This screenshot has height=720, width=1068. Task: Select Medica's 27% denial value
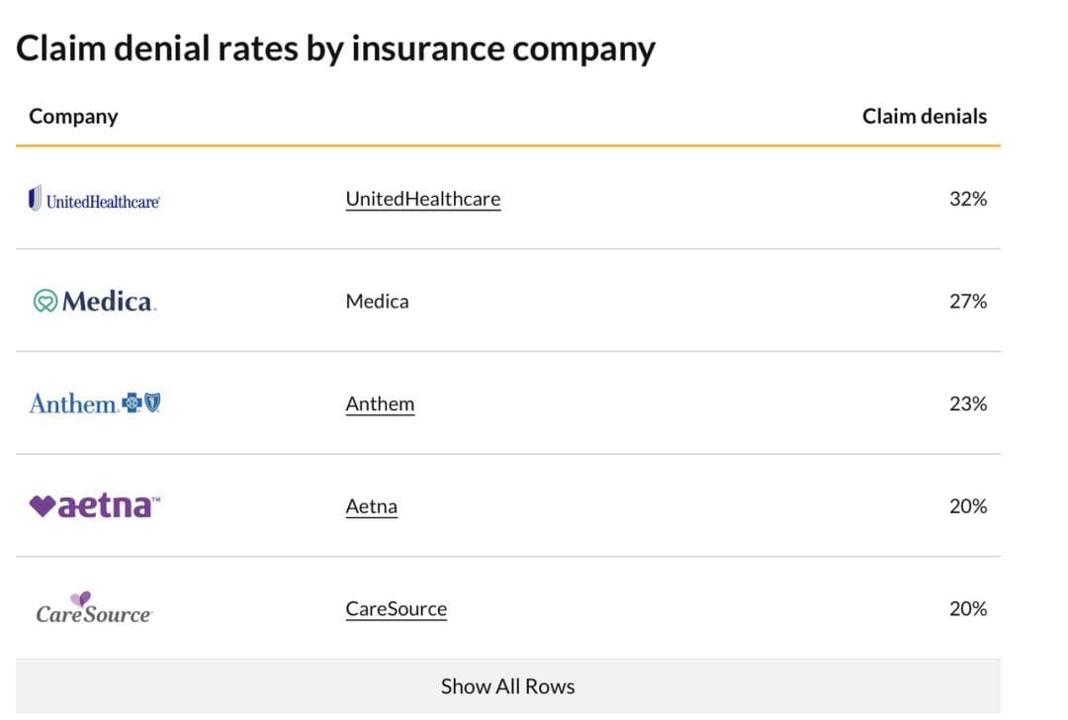tap(967, 301)
